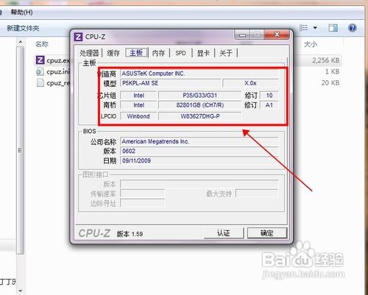Image resolution: width=368 pixels, height=295 pixels.
Task: Click the 1 KB file size entry
Action: (x=332, y=71)
